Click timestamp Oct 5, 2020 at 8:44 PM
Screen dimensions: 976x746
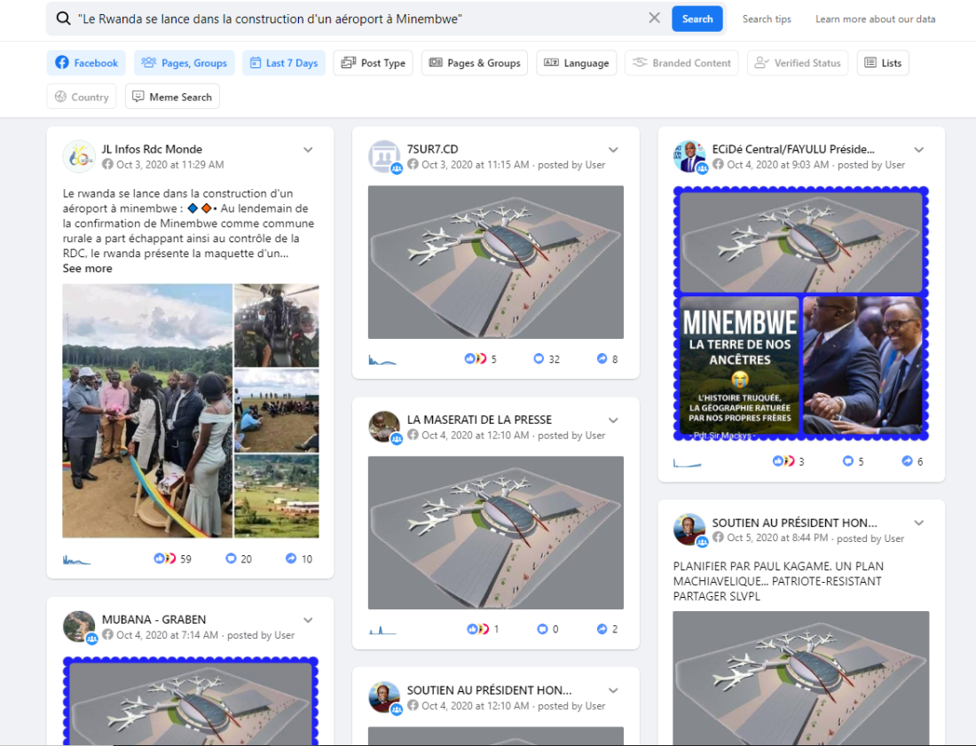[x=777, y=538]
